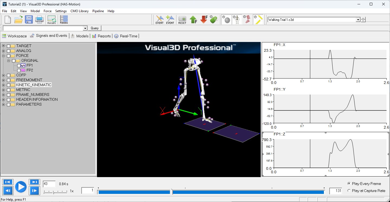
Task: Toggle muscle segment display icon
Action: click(247, 20)
